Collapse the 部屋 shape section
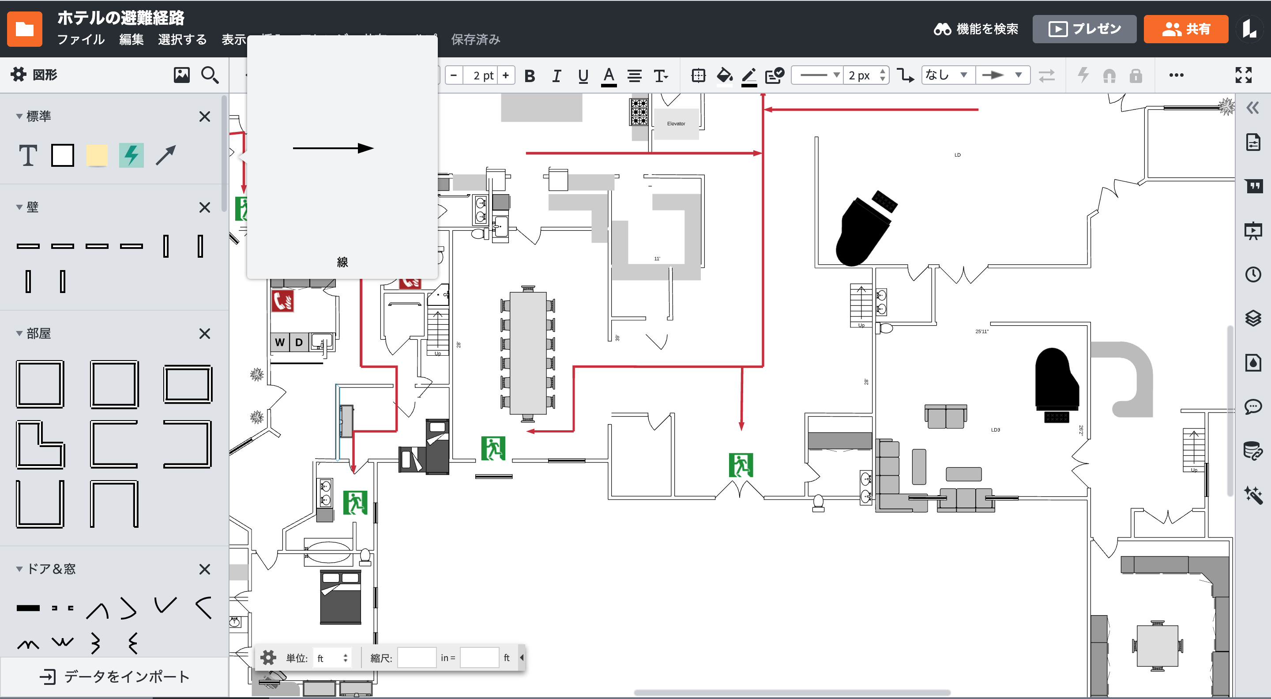Image resolution: width=1271 pixels, height=699 pixels. 19,334
